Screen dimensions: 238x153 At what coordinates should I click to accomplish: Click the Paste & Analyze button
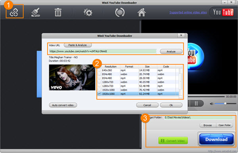(x=78, y=45)
